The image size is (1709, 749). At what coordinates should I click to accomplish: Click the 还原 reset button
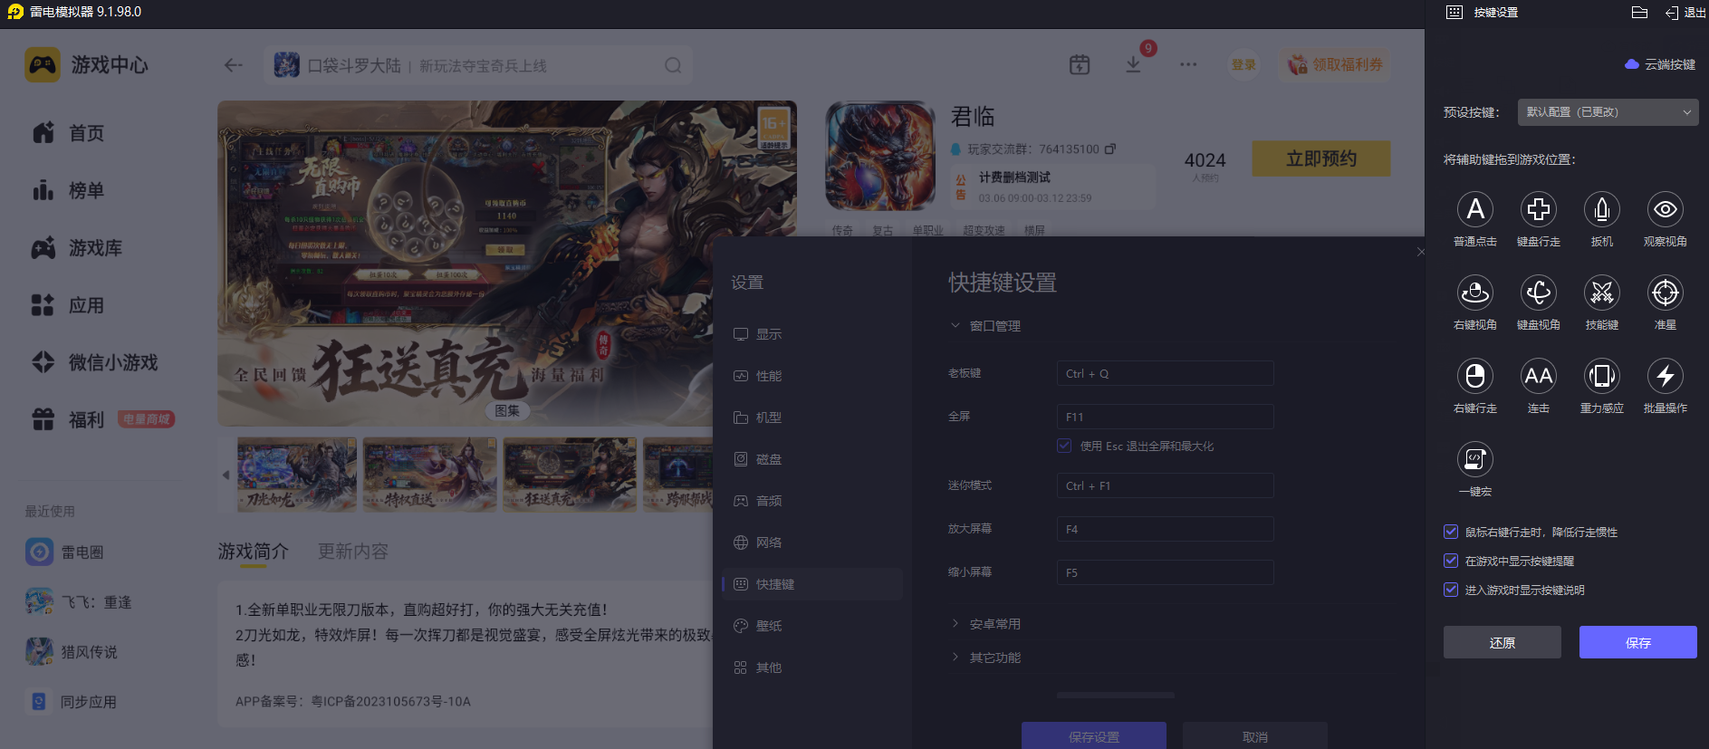click(1502, 642)
